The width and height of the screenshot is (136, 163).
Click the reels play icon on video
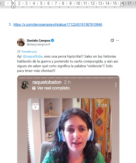pos(35,106)
